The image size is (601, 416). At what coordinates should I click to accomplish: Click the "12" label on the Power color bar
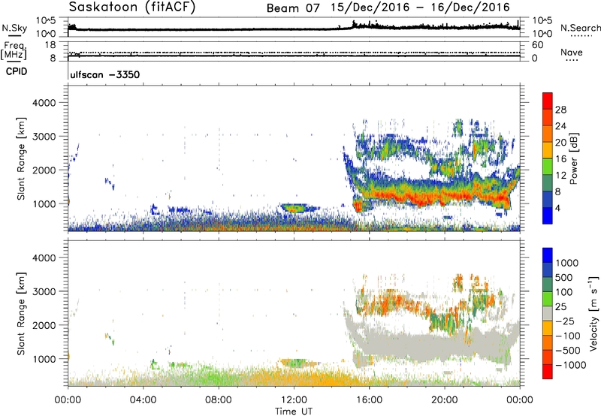pos(560,176)
